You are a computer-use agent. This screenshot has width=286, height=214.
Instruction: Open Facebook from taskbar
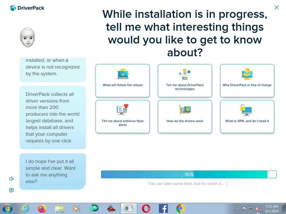163,208
